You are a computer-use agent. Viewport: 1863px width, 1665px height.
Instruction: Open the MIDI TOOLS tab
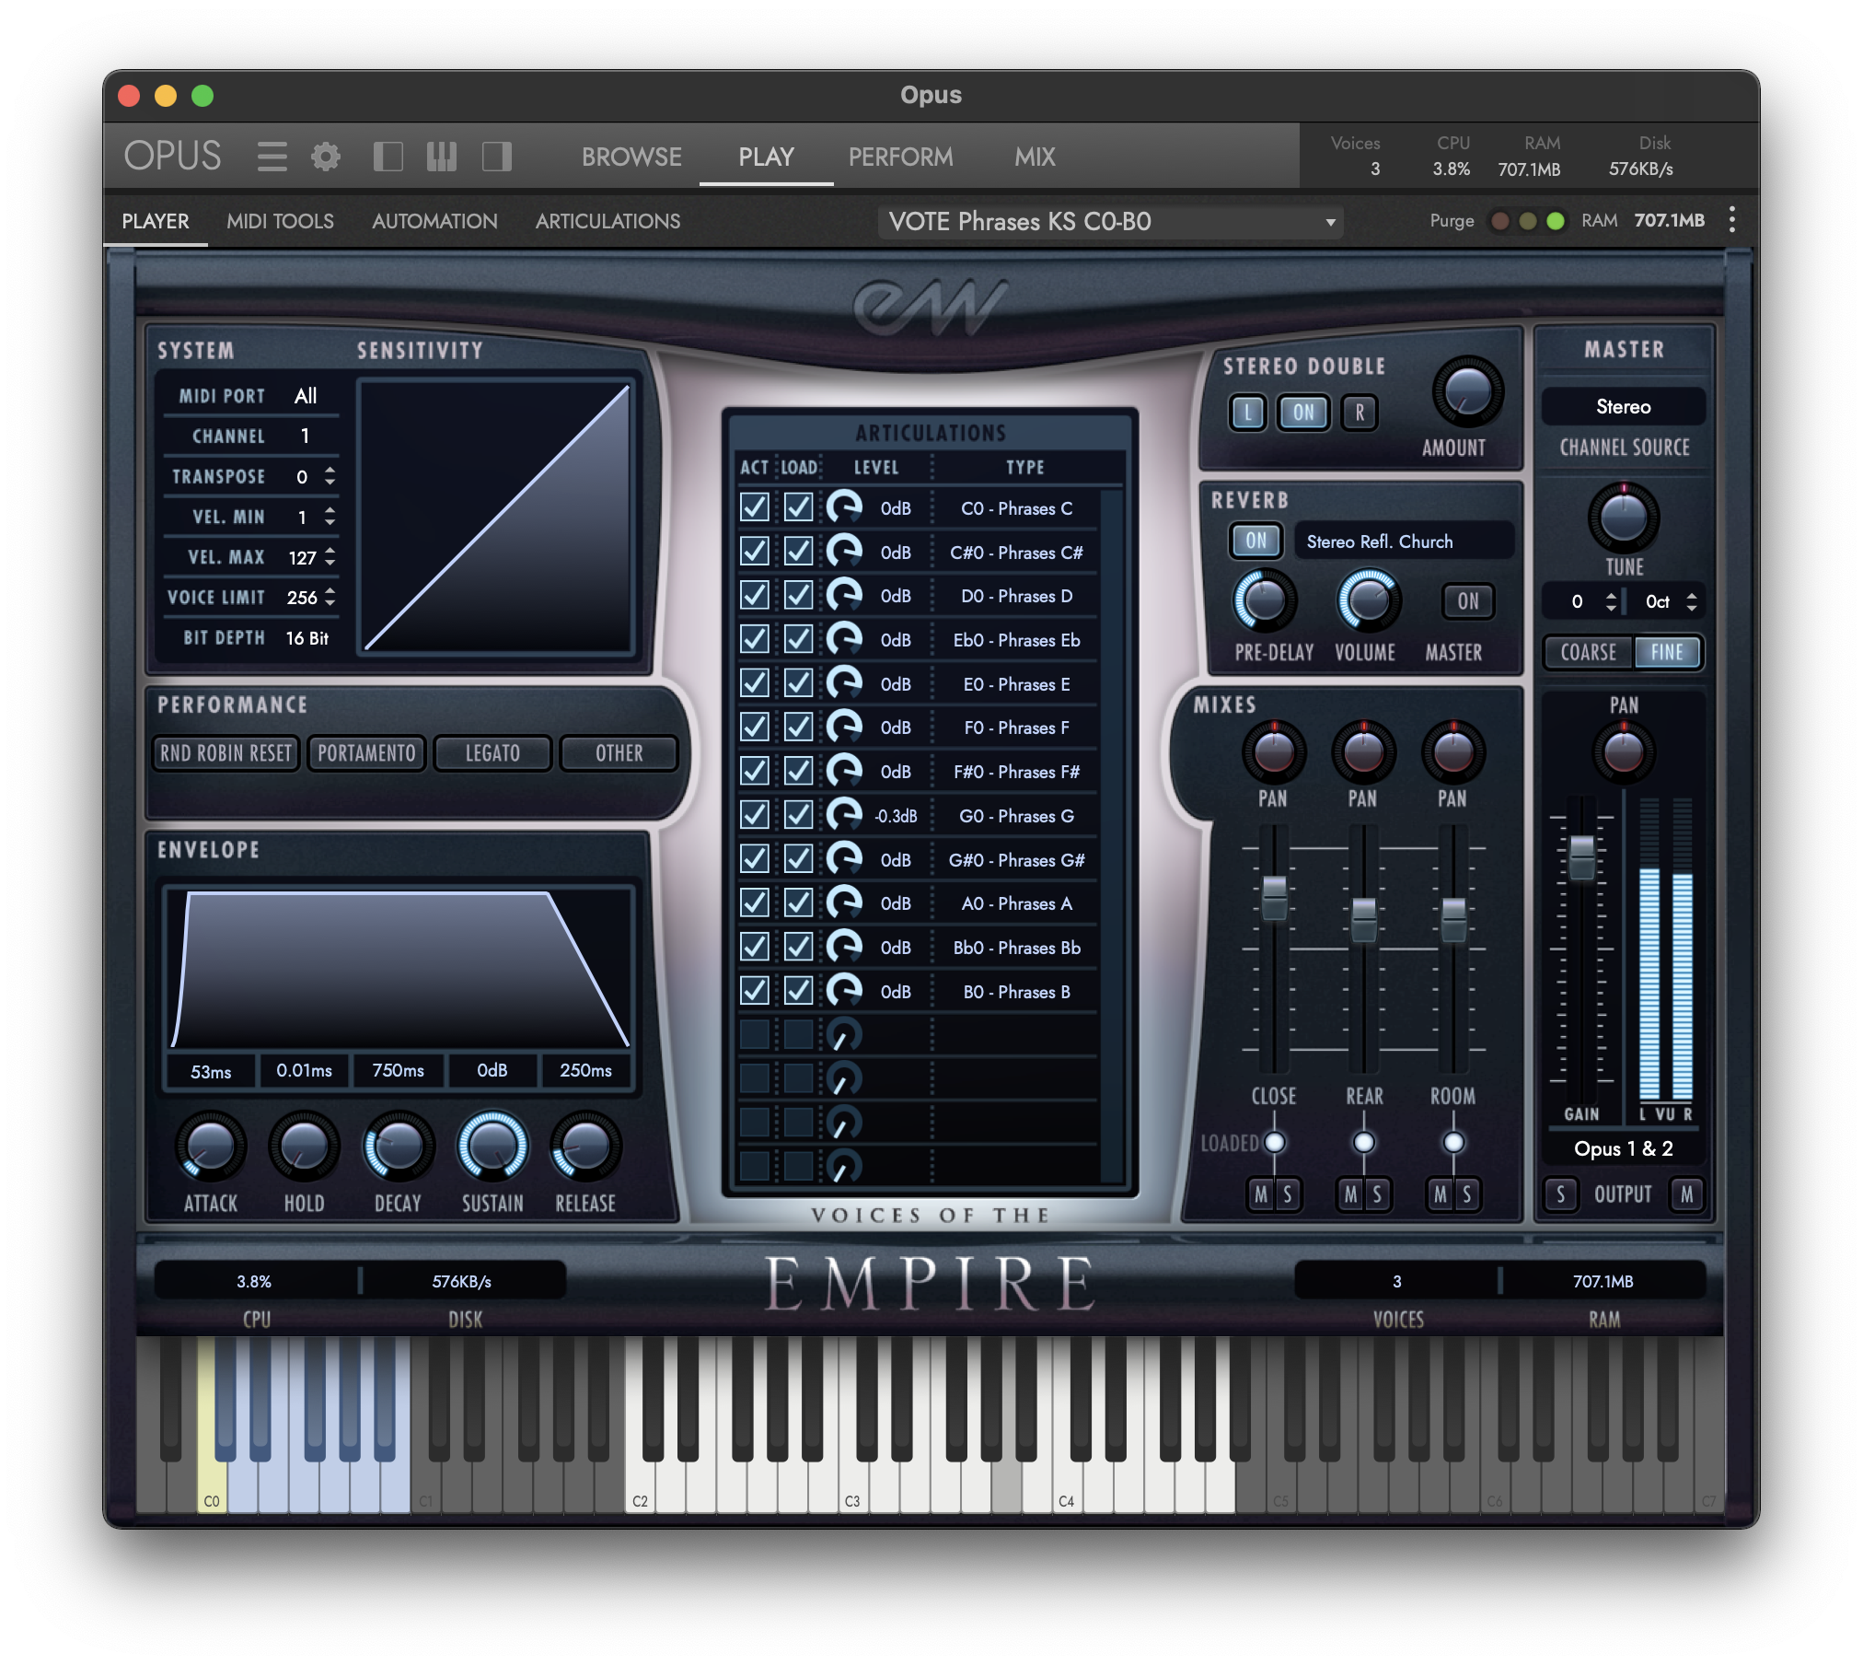(279, 221)
